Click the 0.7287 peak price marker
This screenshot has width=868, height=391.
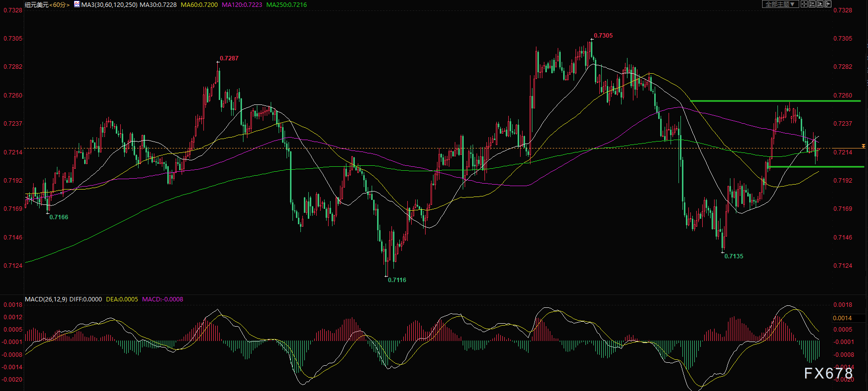[x=229, y=58]
